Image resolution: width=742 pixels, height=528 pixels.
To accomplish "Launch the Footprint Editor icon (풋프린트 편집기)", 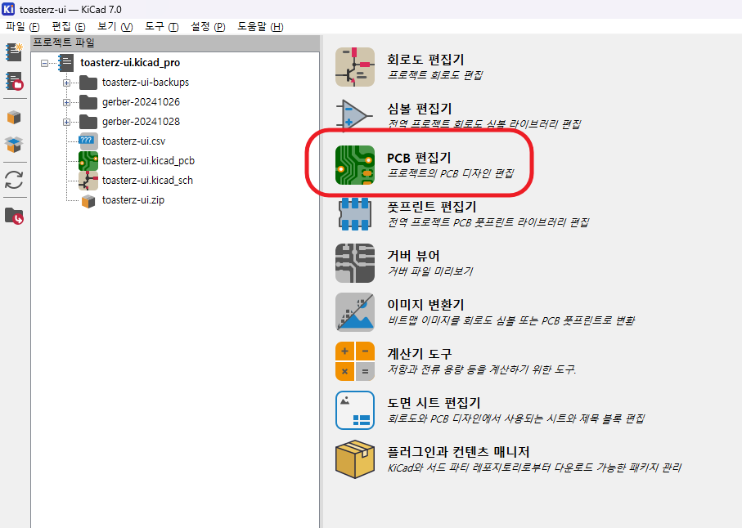I will pos(355,213).
